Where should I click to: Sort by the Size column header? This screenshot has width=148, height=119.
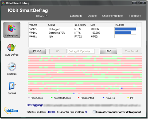click(102, 25)
